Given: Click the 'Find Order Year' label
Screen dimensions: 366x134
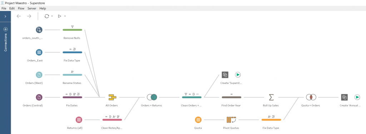Looking at the screenshot, I should coord(231,106).
